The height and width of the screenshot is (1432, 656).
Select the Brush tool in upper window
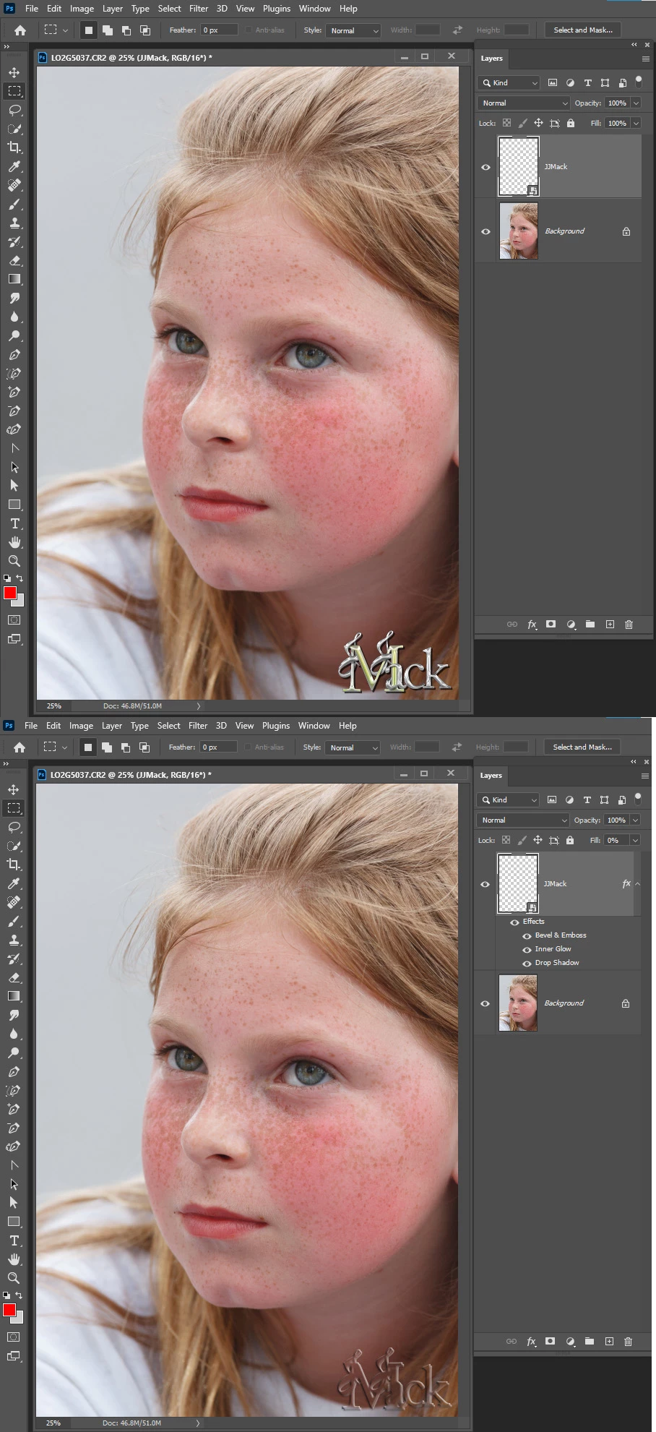coord(14,204)
